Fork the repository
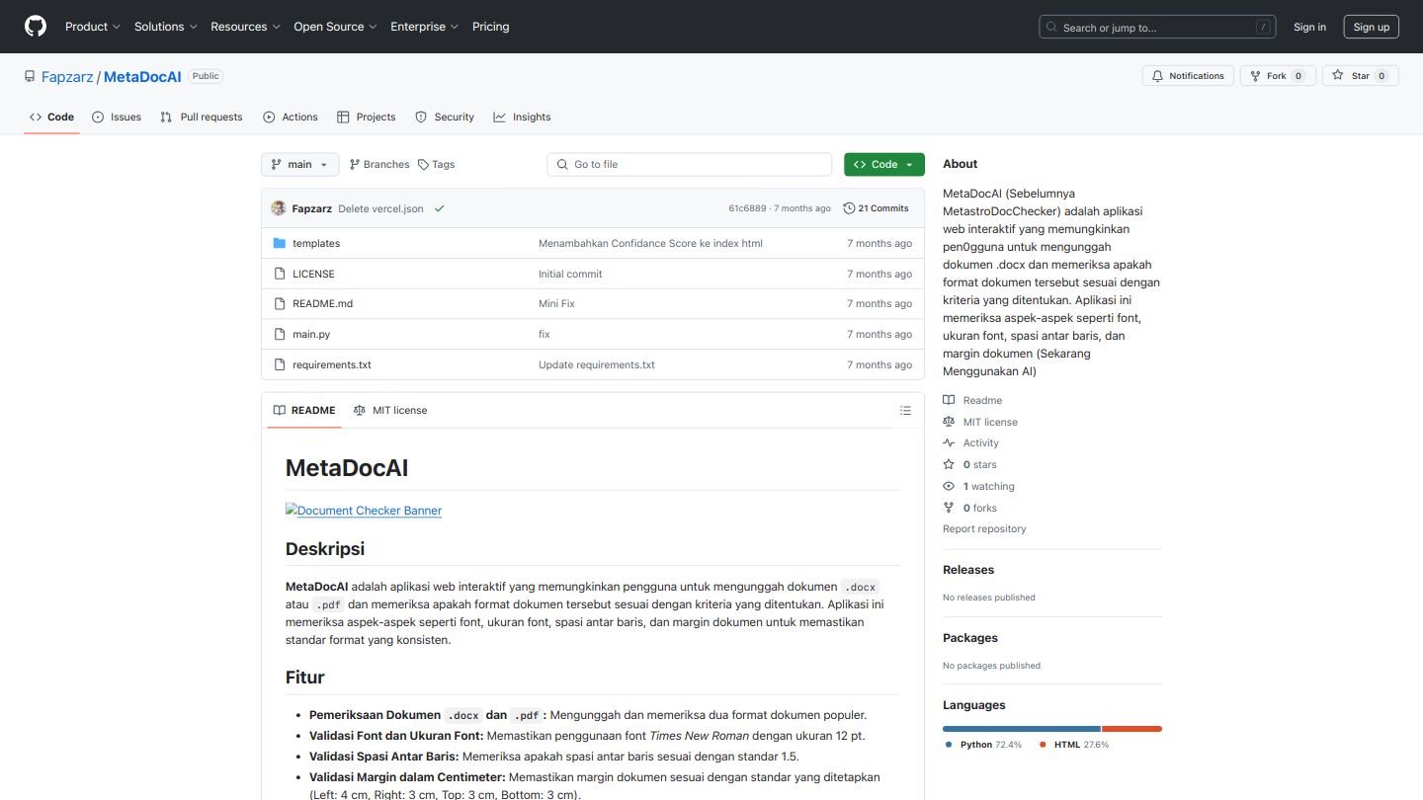This screenshot has height=800, width=1423. click(x=1278, y=76)
